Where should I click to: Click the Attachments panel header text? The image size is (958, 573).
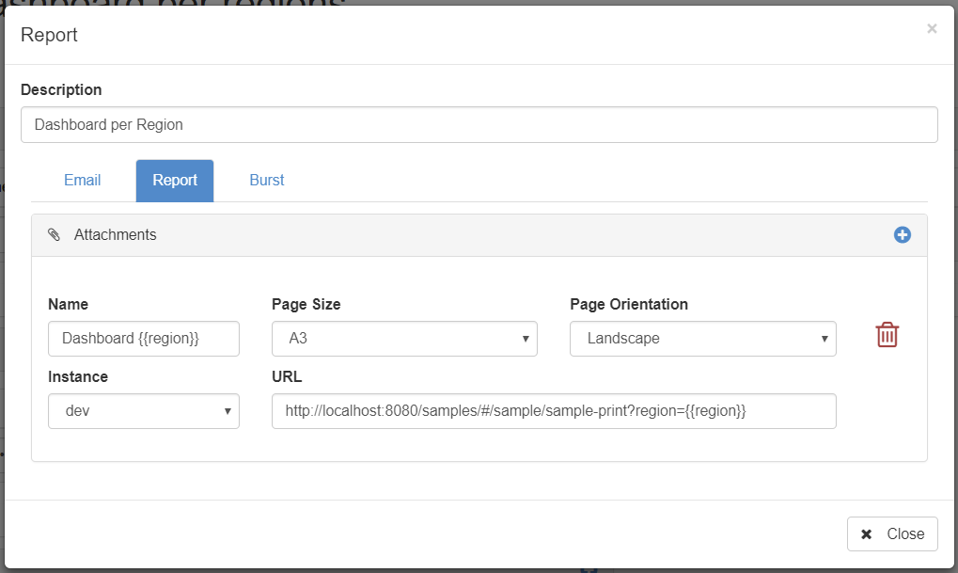pos(115,235)
